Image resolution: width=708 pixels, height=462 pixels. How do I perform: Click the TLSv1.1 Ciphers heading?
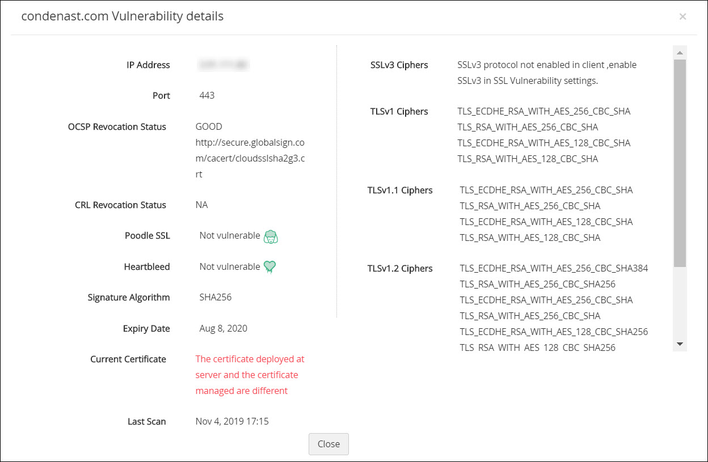point(400,190)
